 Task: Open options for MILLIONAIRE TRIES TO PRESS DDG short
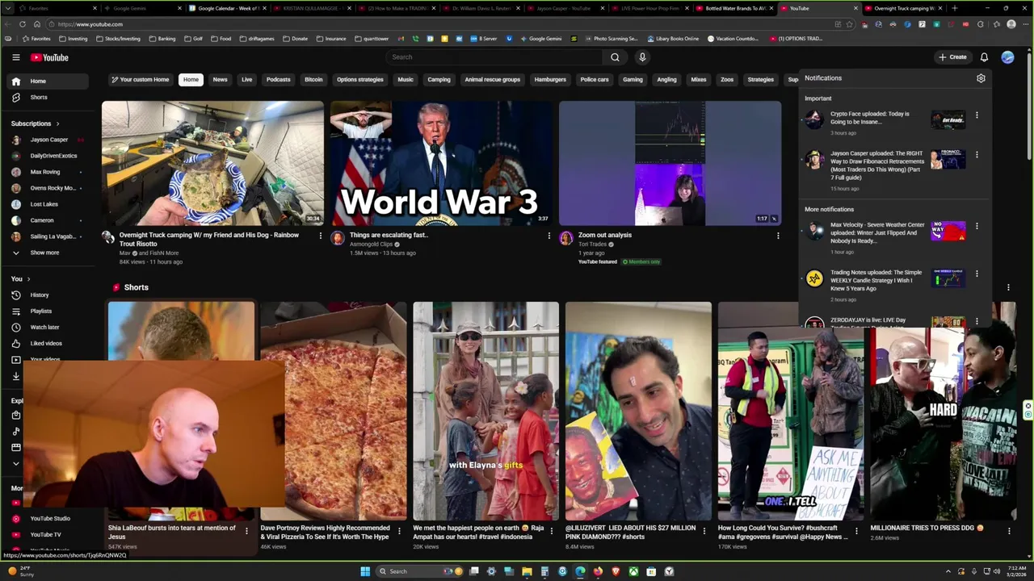tap(1009, 531)
